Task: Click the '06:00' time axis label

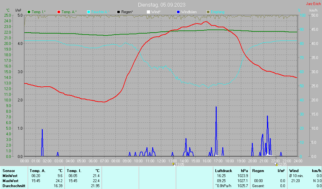Action: (x=93, y=161)
